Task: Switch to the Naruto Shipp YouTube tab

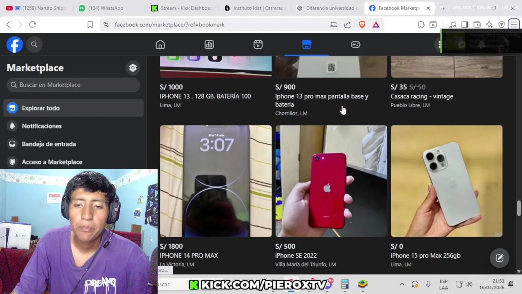Action: 36,8
